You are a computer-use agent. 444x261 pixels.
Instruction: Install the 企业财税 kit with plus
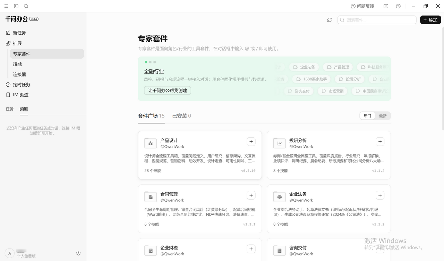251,249
